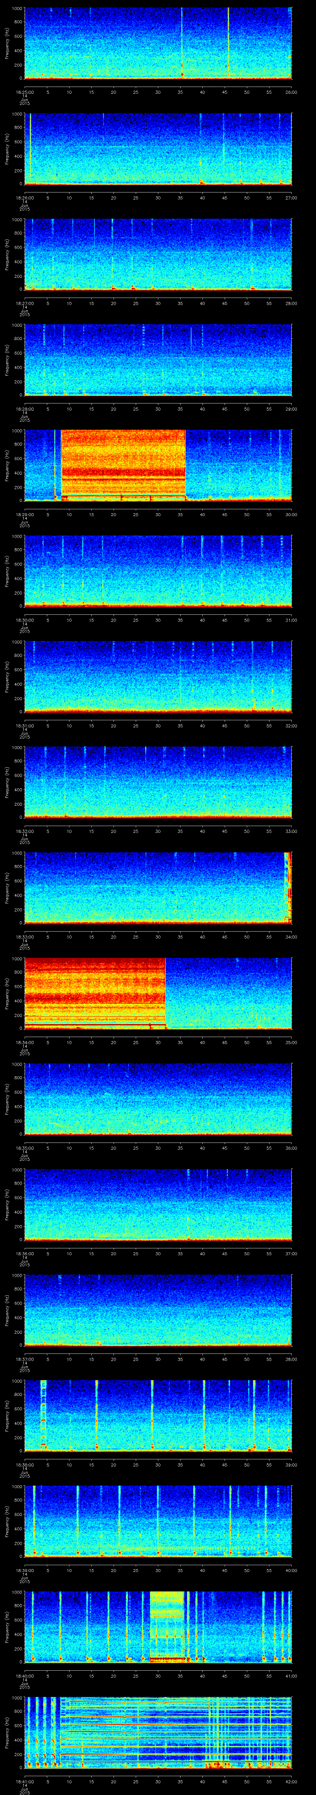Screen dimensions: 316x1795
Task: Click the bright vertical streak at the start of the 18:38 panel
Action: (x=43, y=1414)
